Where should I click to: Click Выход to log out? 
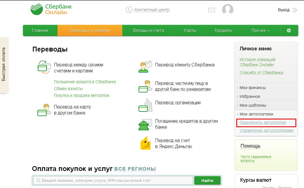pos(284,10)
